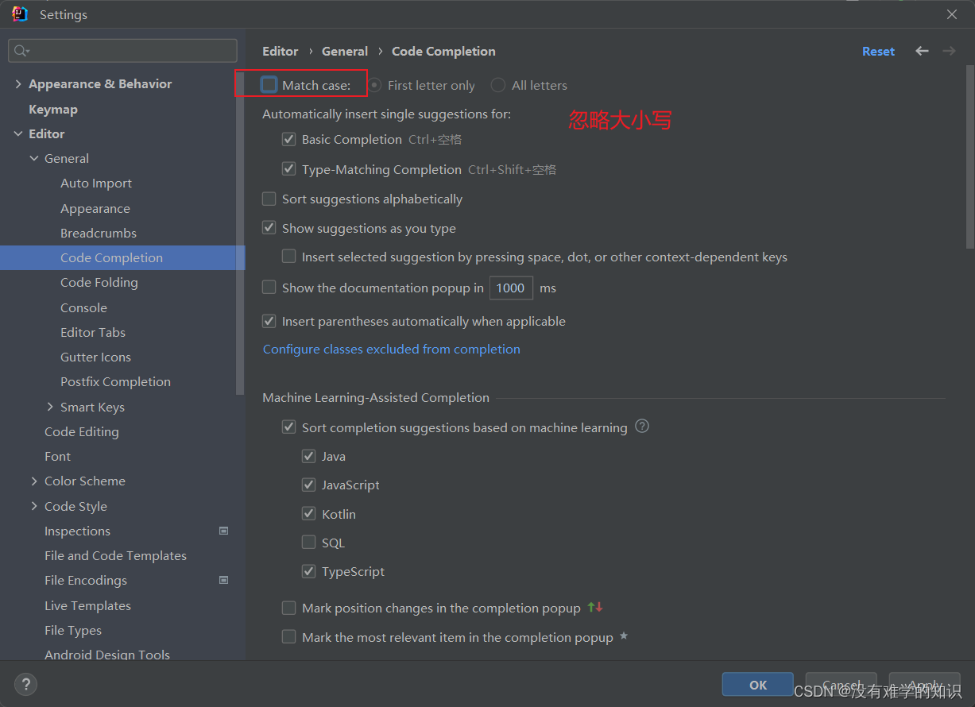Screen dimensions: 975x707
Task: Open File and Code Templates settings
Action: coord(115,555)
